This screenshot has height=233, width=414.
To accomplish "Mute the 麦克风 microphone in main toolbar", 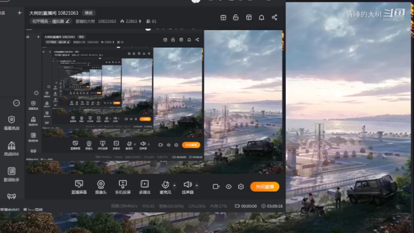I will [x=165, y=187].
